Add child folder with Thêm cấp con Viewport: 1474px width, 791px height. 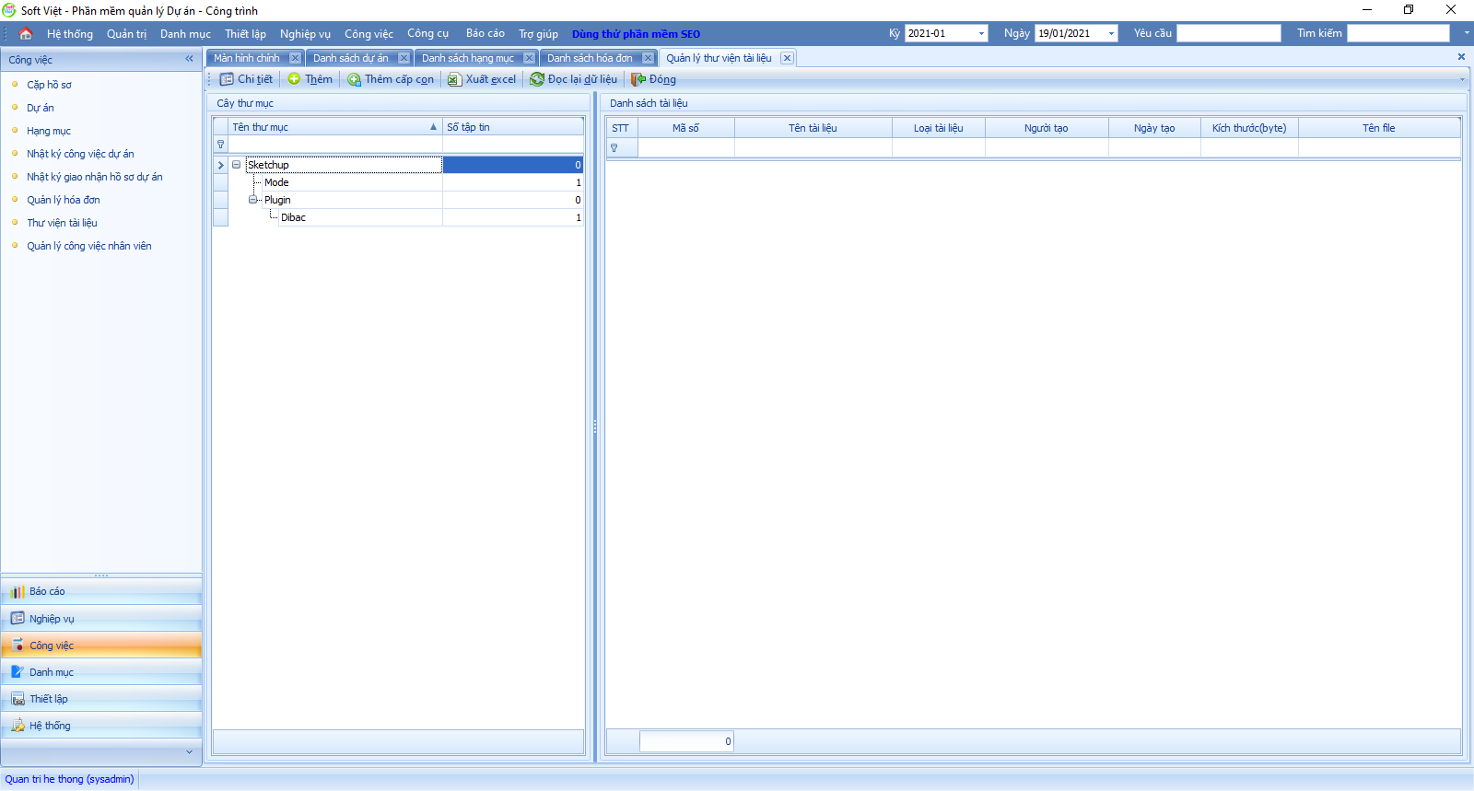391,79
